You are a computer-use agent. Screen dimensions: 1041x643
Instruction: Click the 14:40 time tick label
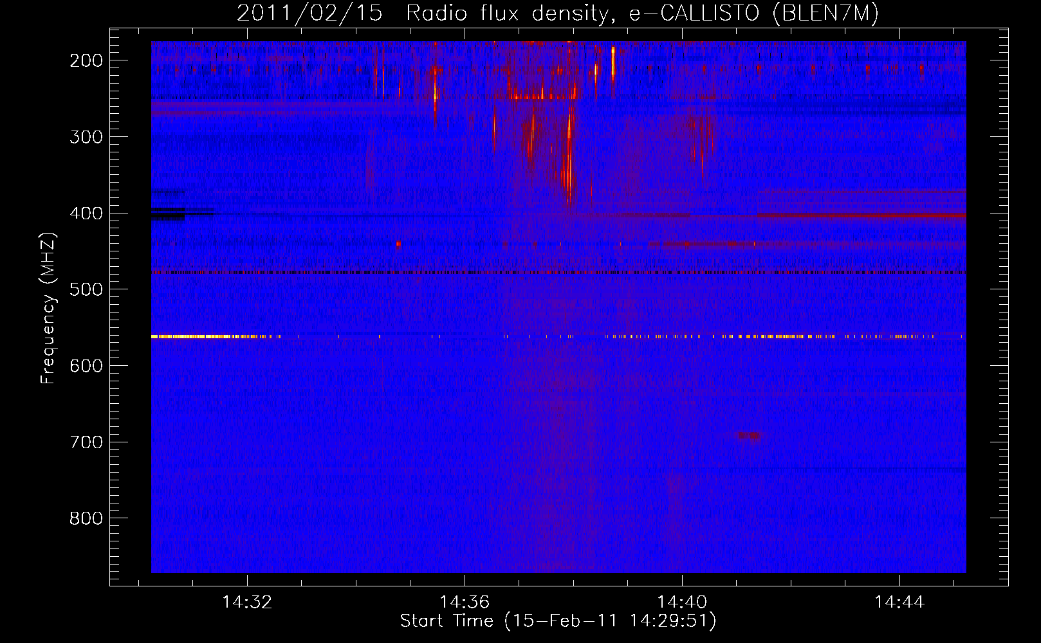point(682,602)
